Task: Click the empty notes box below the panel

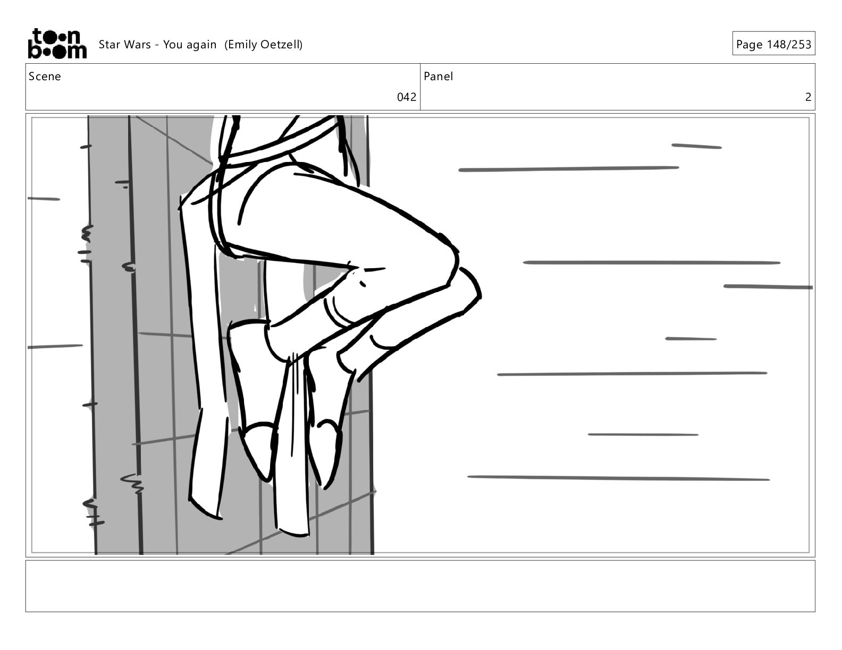Action: [420, 586]
